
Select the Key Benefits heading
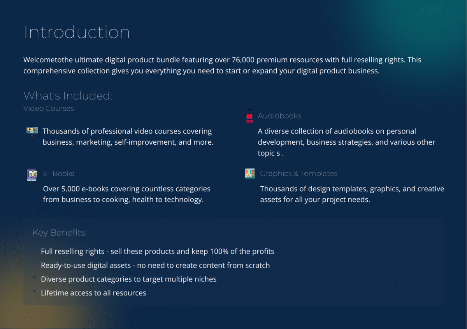coord(60,233)
